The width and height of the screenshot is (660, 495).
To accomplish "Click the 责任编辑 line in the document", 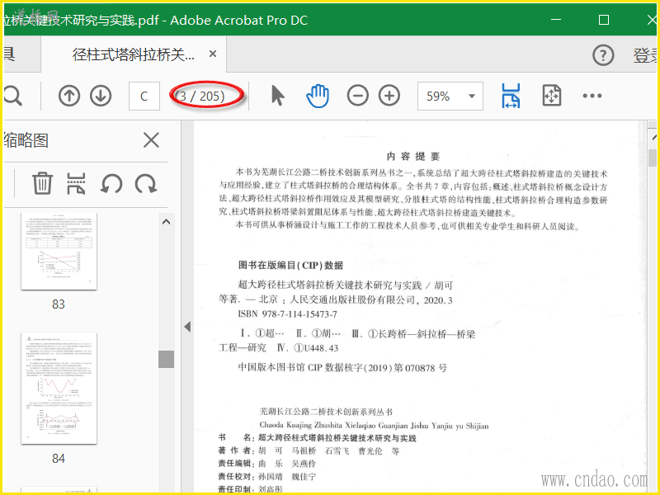I will tap(266, 464).
